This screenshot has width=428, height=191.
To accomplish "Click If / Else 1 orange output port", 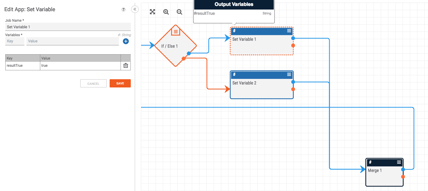I will click(184, 59).
